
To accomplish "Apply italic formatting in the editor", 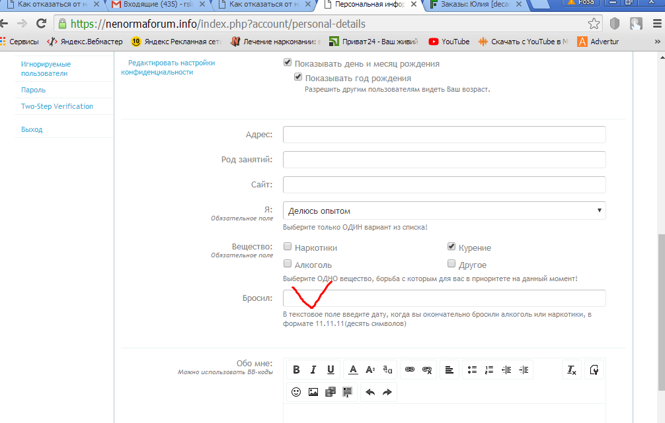I will [x=313, y=370].
